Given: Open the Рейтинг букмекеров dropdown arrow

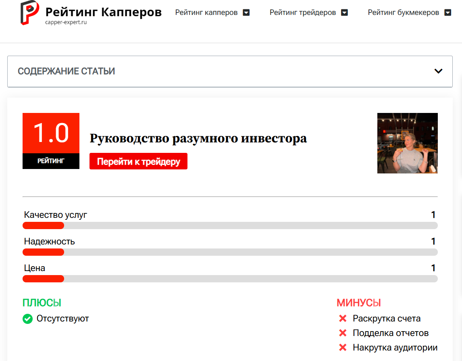Looking at the screenshot, I should click(x=447, y=13).
